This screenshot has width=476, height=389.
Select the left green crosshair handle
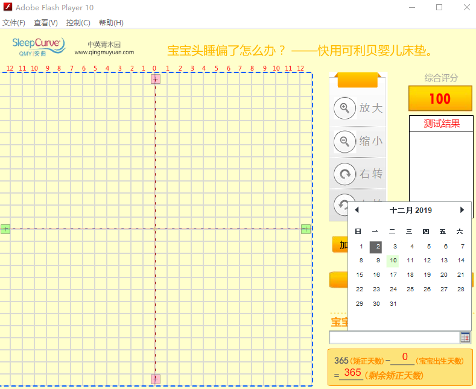tap(5, 229)
